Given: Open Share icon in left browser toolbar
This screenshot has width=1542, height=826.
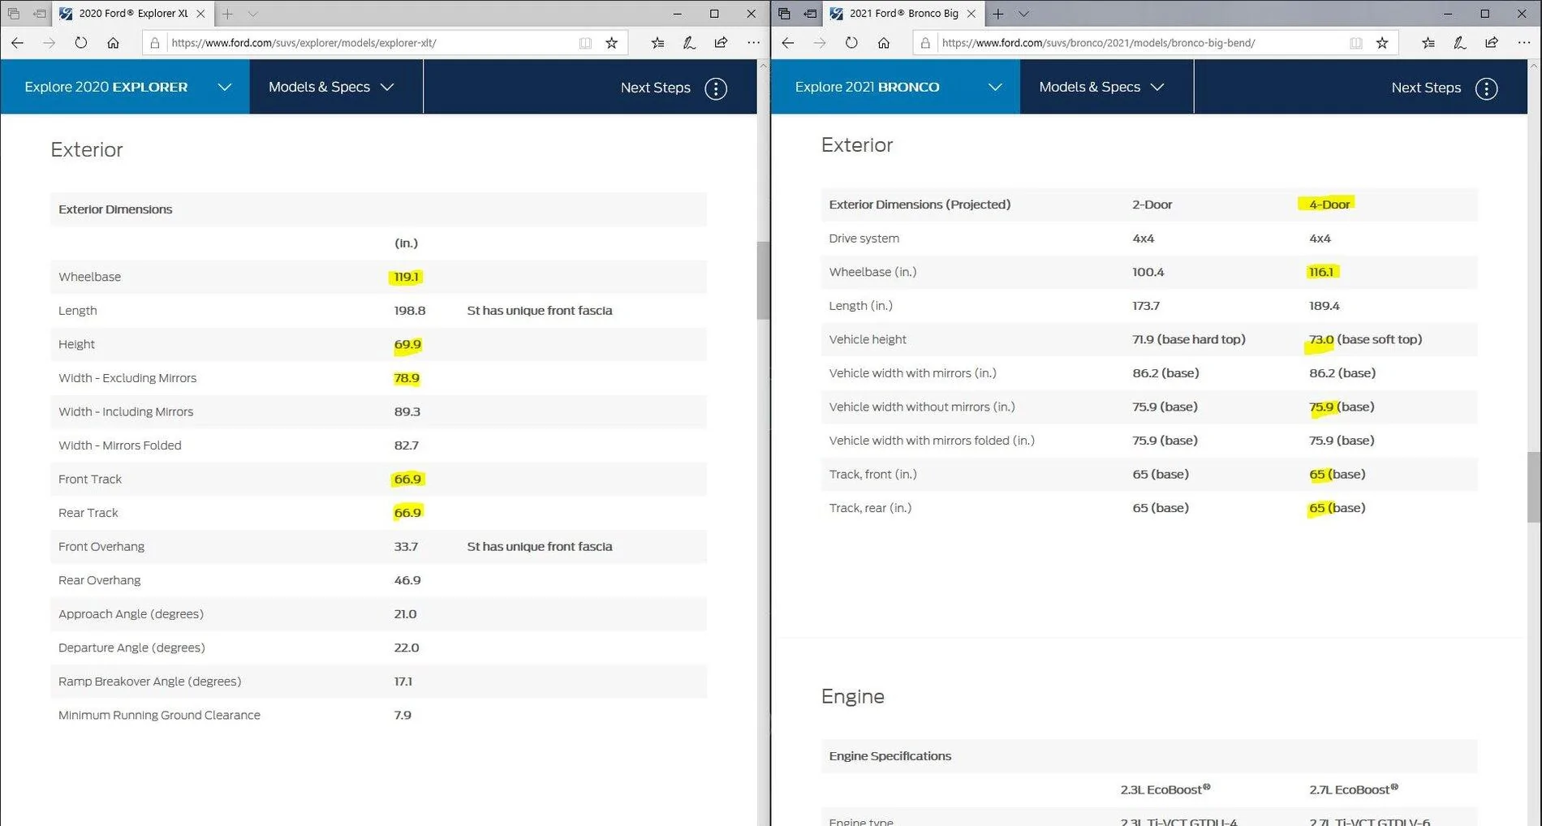Looking at the screenshot, I should 721,43.
